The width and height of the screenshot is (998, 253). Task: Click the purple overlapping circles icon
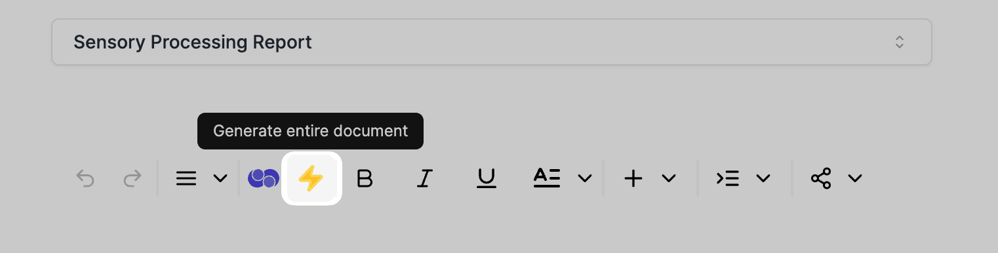click(264, 178)
